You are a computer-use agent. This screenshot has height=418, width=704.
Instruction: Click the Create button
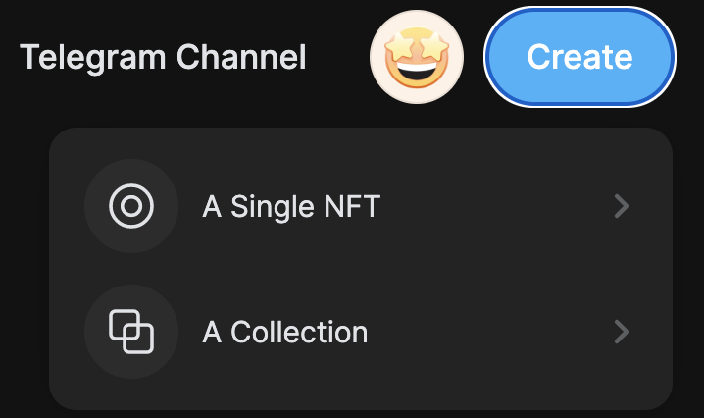(579, 56)
